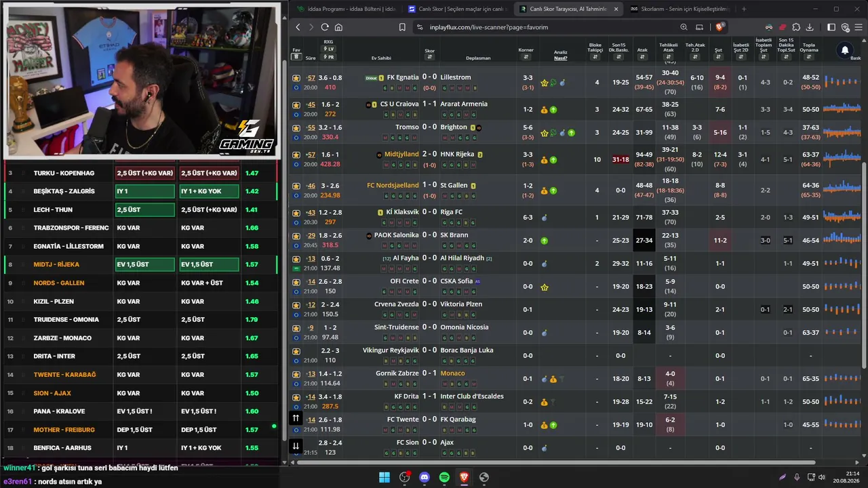Open the Nasıl? analysis help link

click(x=560, y=58)
